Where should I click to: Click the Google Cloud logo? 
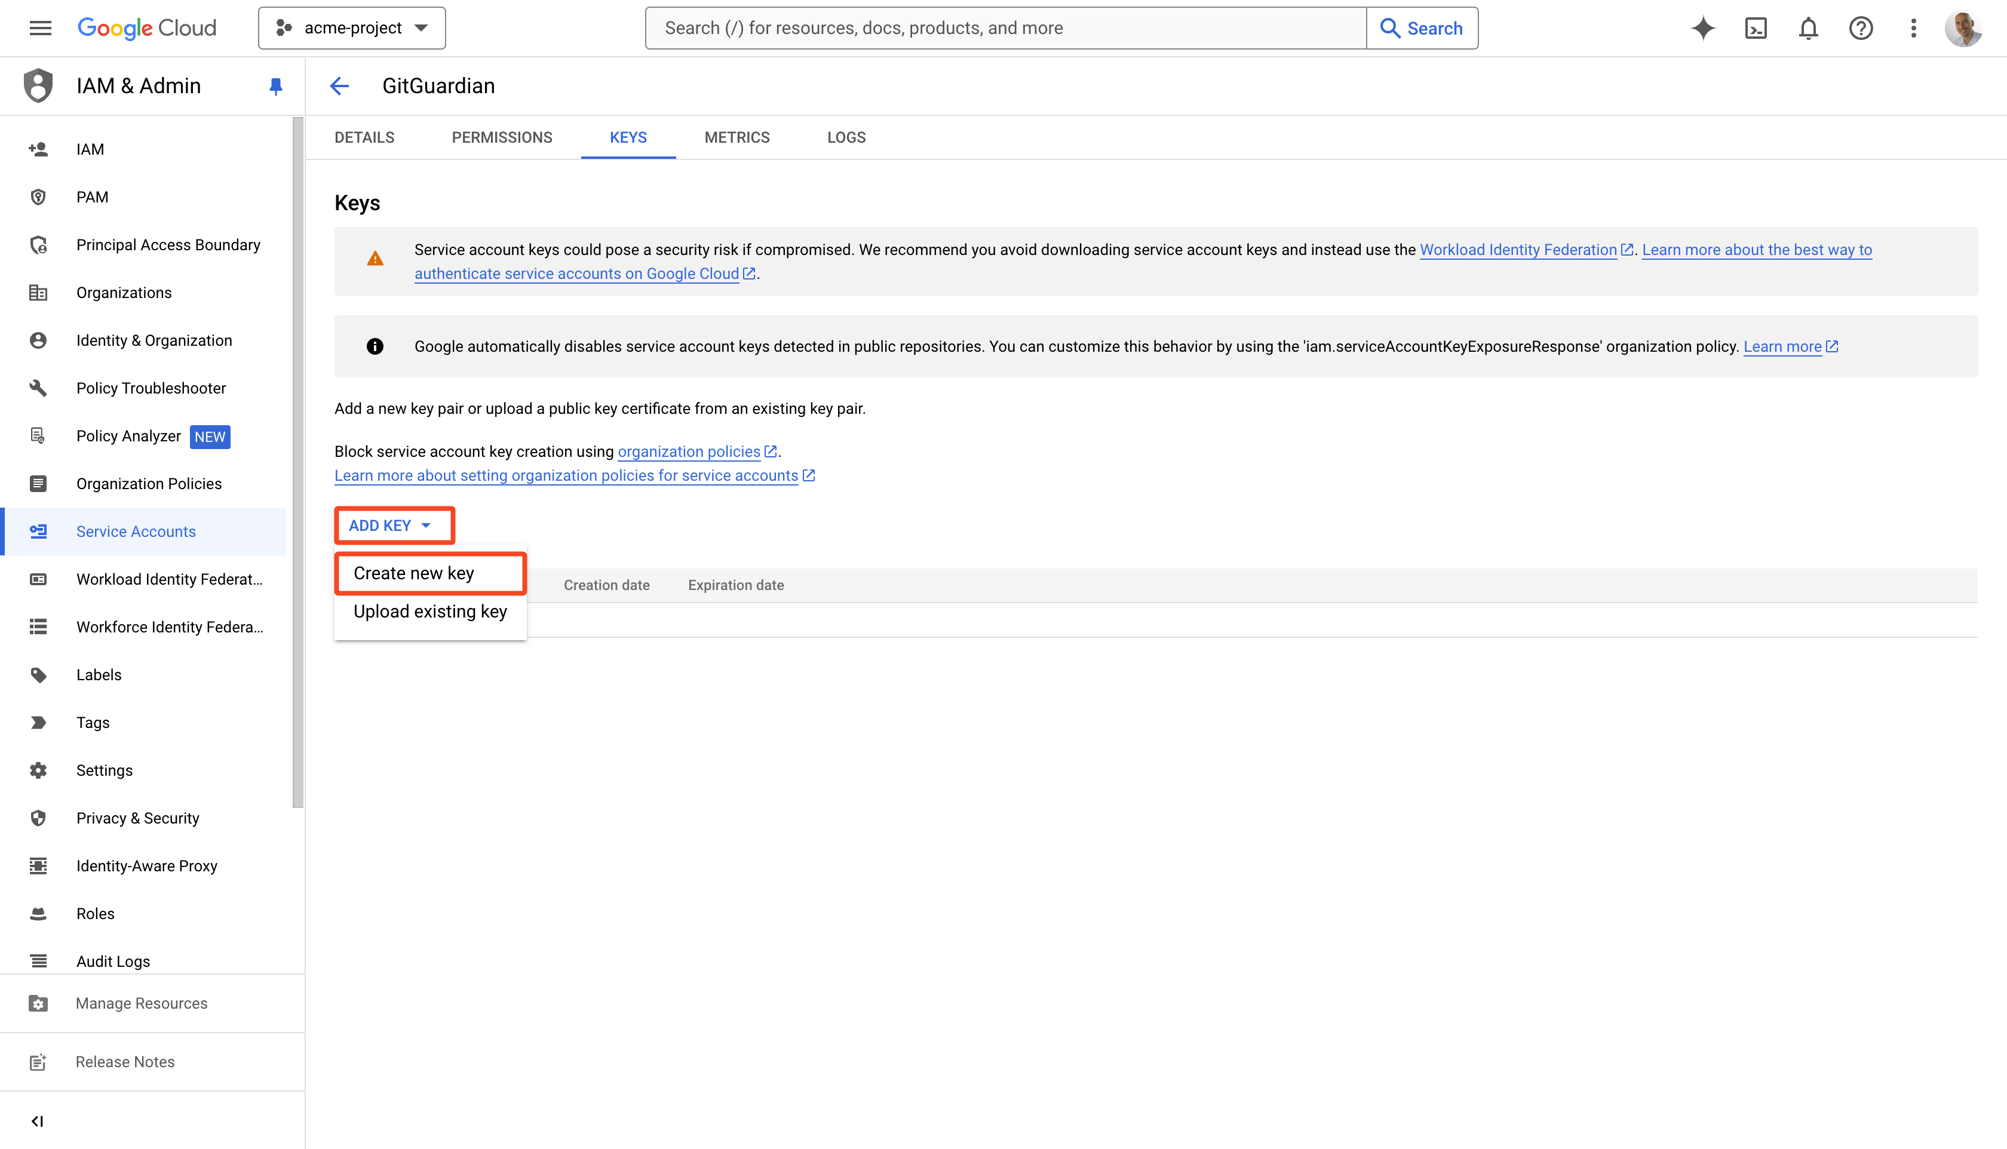tap(147, 29)
